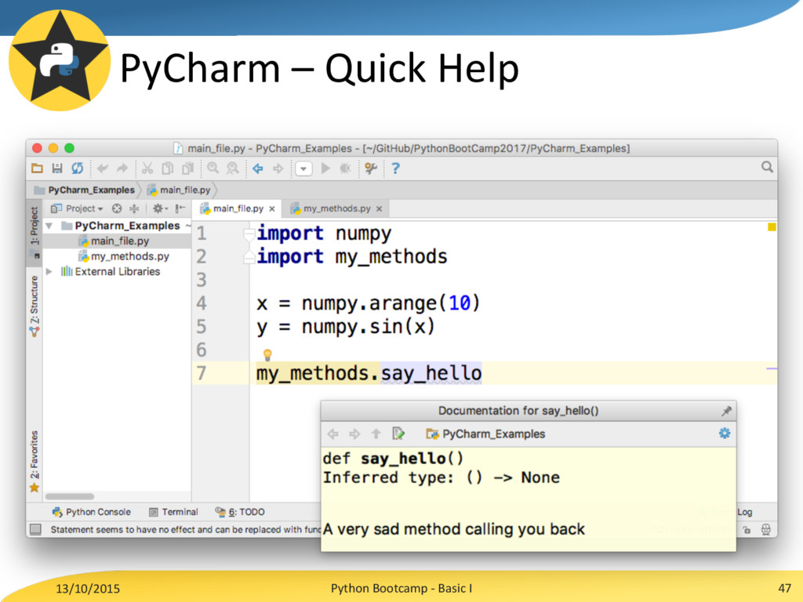Collapse the PyCharm_Examples tree node
The height and width of the screenshot is (602, 803).
tap(49, 226)
